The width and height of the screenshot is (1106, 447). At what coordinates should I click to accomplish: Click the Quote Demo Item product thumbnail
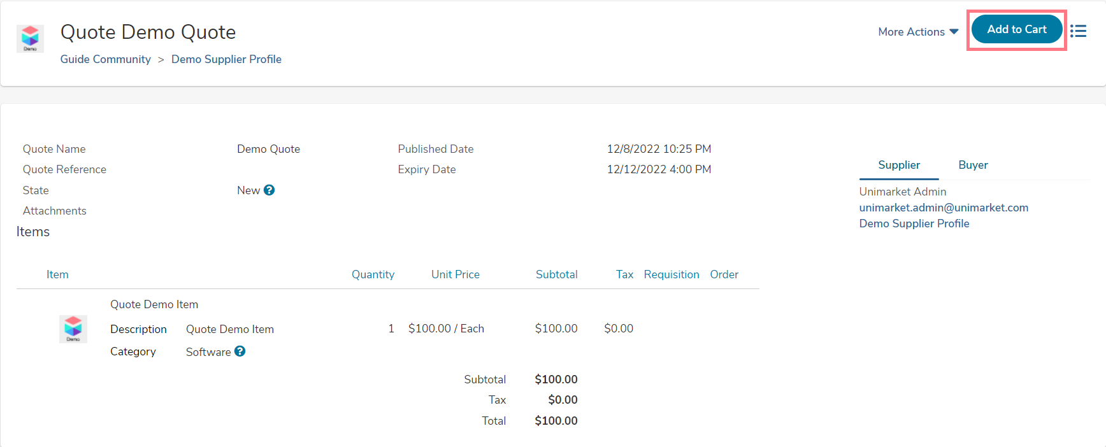(73, 329)
